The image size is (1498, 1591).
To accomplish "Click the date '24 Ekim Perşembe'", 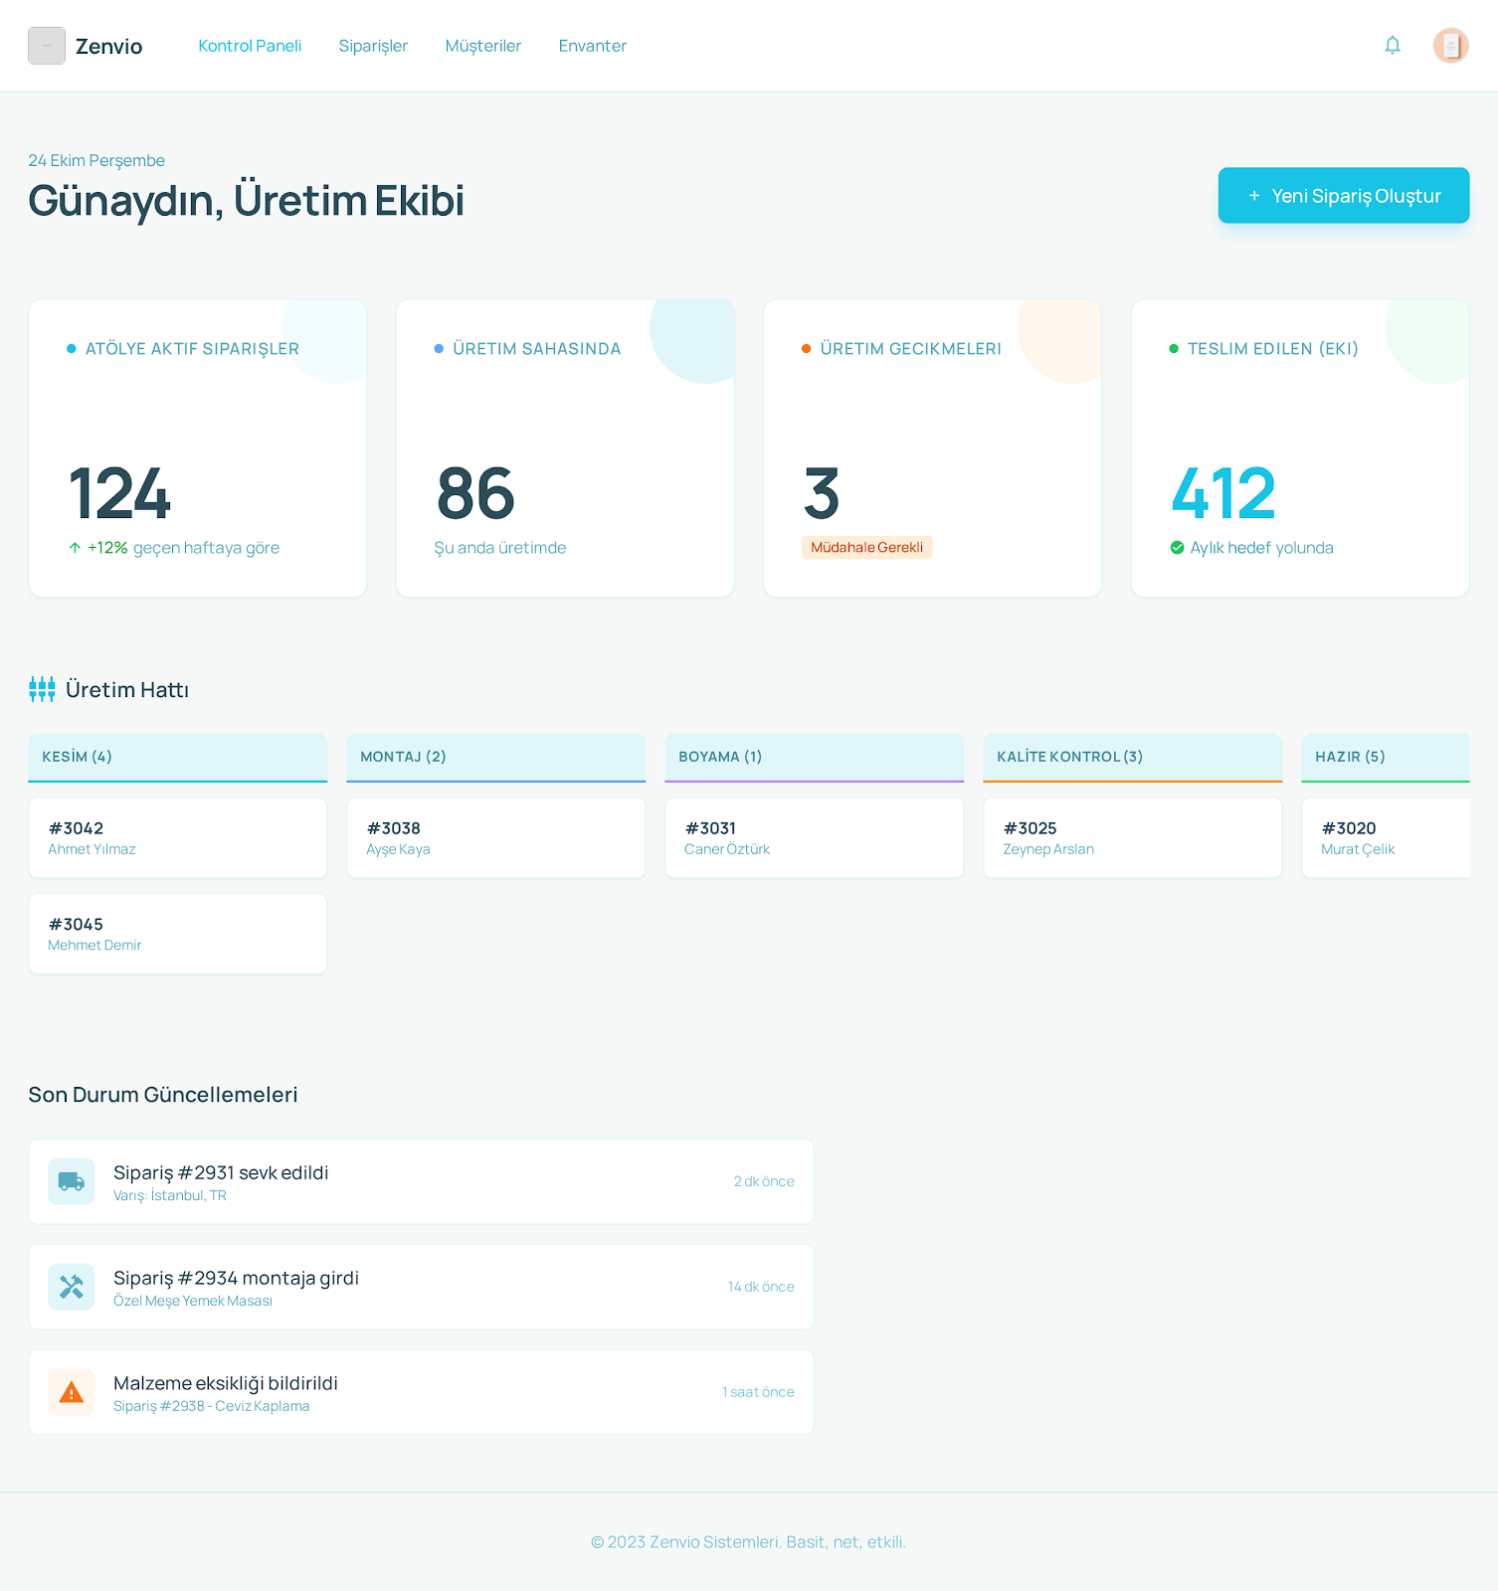I will pos(96,161).
